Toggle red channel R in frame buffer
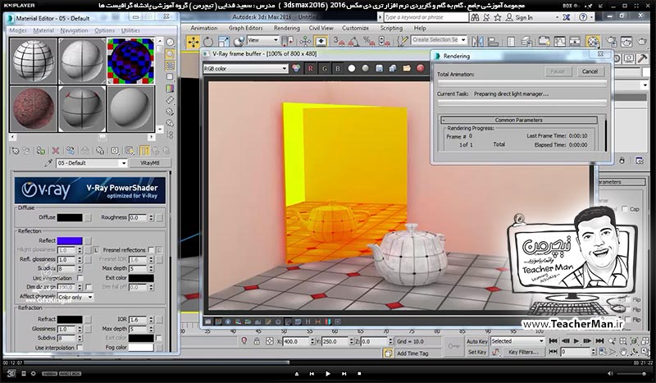 coord(311,69)
